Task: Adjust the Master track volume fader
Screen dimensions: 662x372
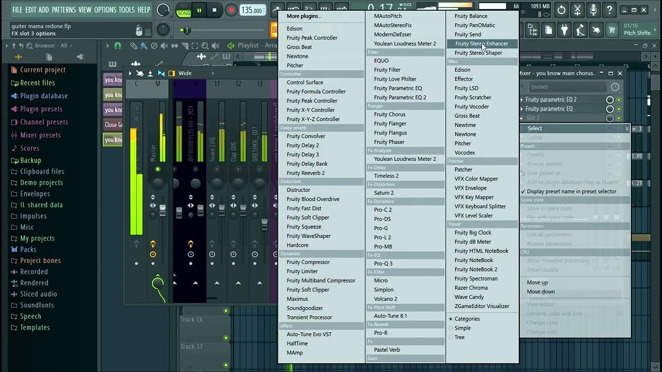Action: (x=163, y=211)
